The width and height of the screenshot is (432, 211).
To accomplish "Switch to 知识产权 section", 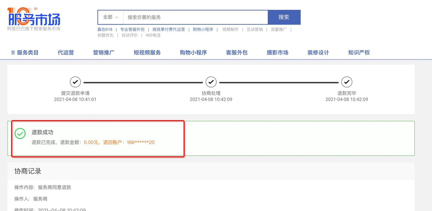I will tap(359, 53).
